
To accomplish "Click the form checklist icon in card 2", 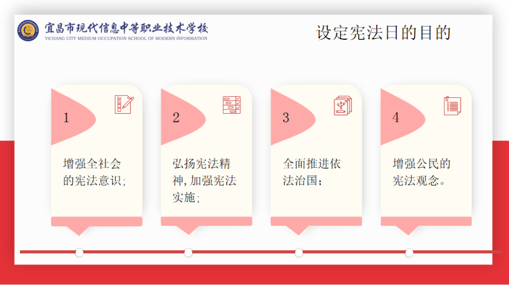I will 232,105.
